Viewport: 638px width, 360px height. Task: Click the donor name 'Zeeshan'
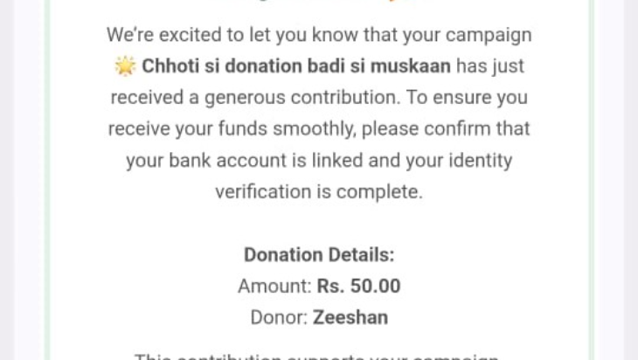[x=350, y=317]
